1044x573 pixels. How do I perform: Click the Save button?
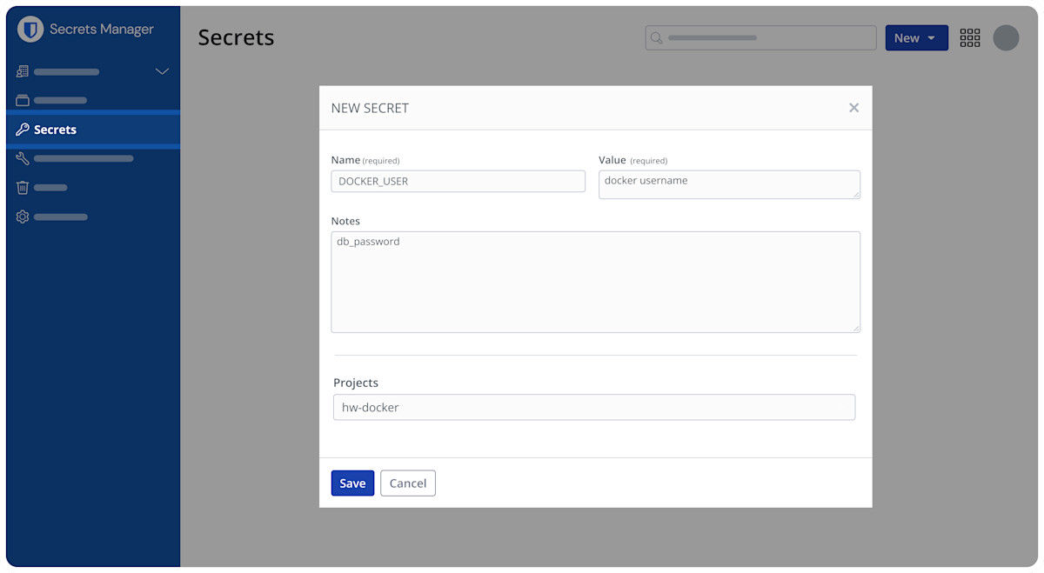tap(352, 483)
